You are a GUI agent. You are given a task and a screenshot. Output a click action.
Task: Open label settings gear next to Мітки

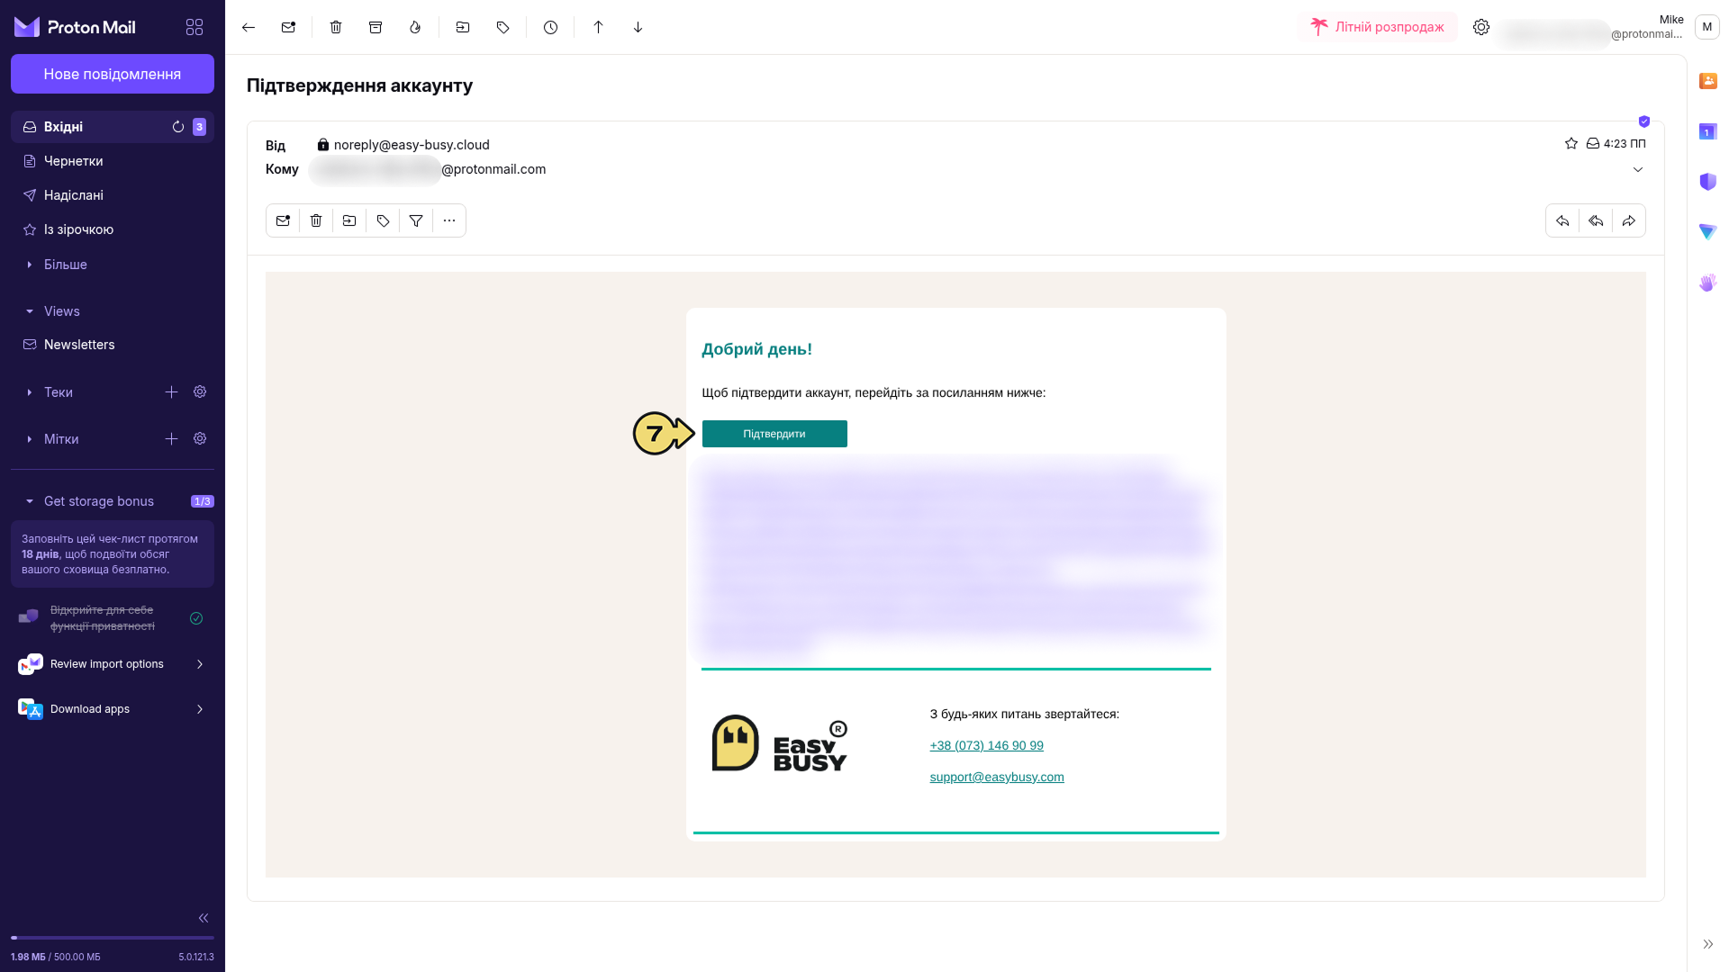[200, 438]
